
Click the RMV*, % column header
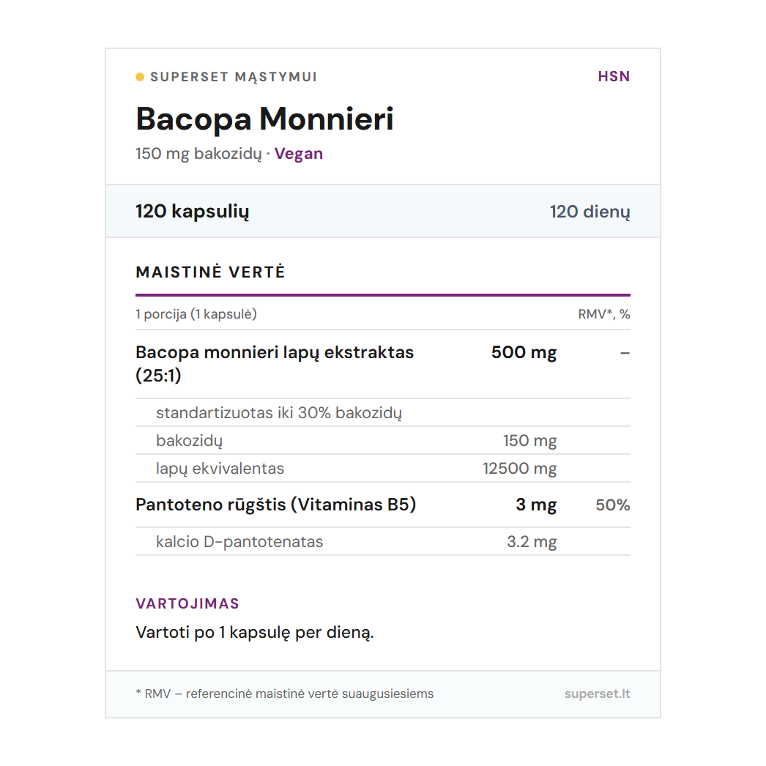(x=603, y=314)
